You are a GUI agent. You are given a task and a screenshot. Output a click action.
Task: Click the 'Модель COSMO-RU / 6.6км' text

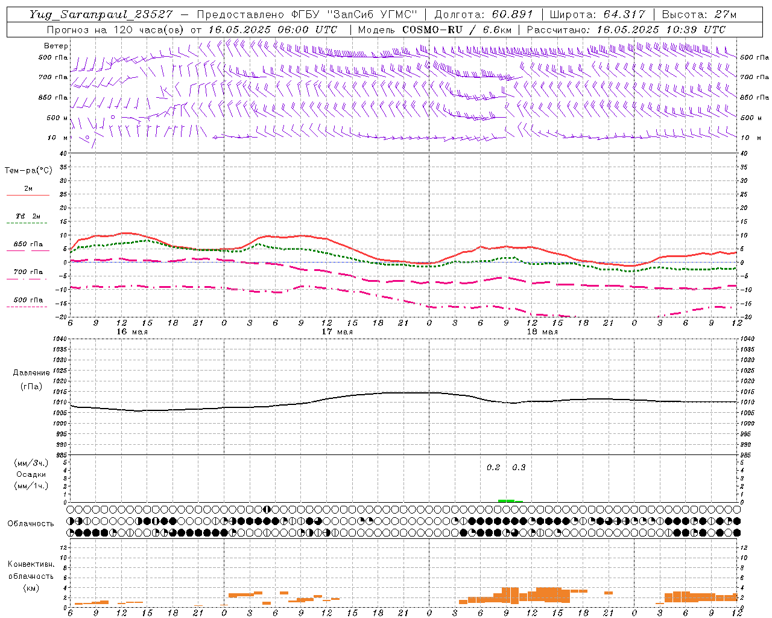pyautogui.click(x=434, y=30)
